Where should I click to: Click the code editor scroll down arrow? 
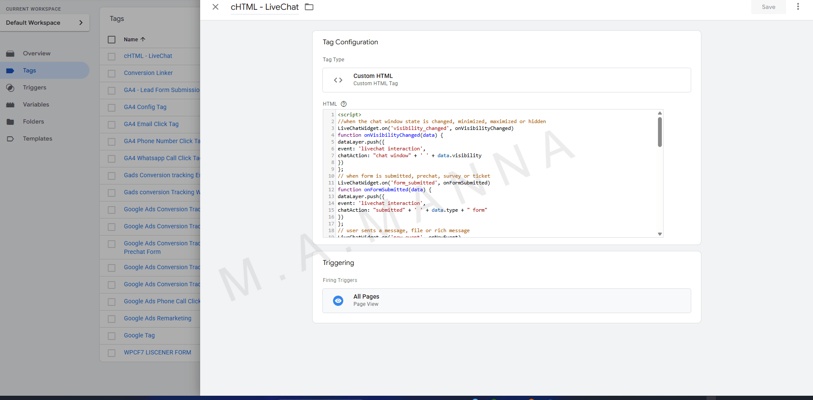coord(660,234)
